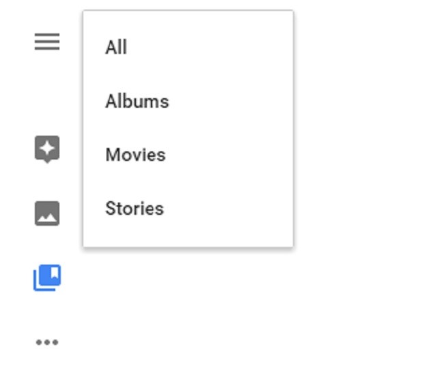Filter the collection to show Movies only
437x388 pixels.
(188, 155)
